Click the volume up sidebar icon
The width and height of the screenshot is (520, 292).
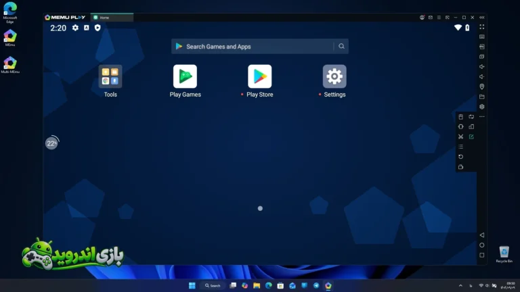482,66
